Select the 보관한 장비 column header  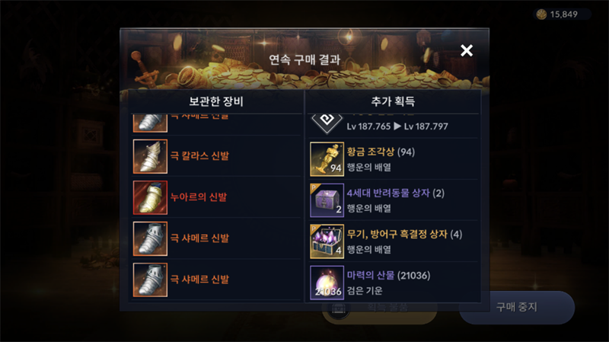216,101
